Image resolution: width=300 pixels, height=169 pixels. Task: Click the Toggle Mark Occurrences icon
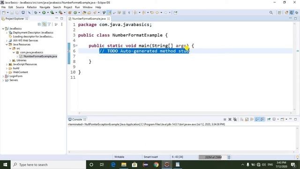(x=109, y=13)
